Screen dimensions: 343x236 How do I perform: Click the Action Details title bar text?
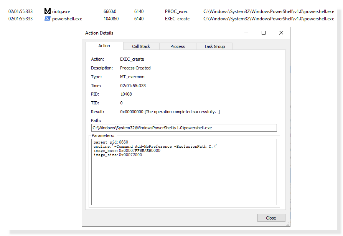click(x=99, y=33)
